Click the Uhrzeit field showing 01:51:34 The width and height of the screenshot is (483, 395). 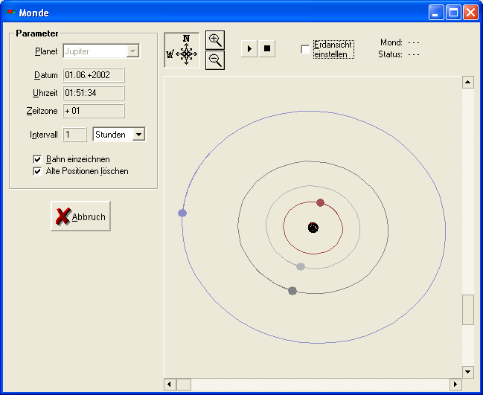[x=94, y=93]
